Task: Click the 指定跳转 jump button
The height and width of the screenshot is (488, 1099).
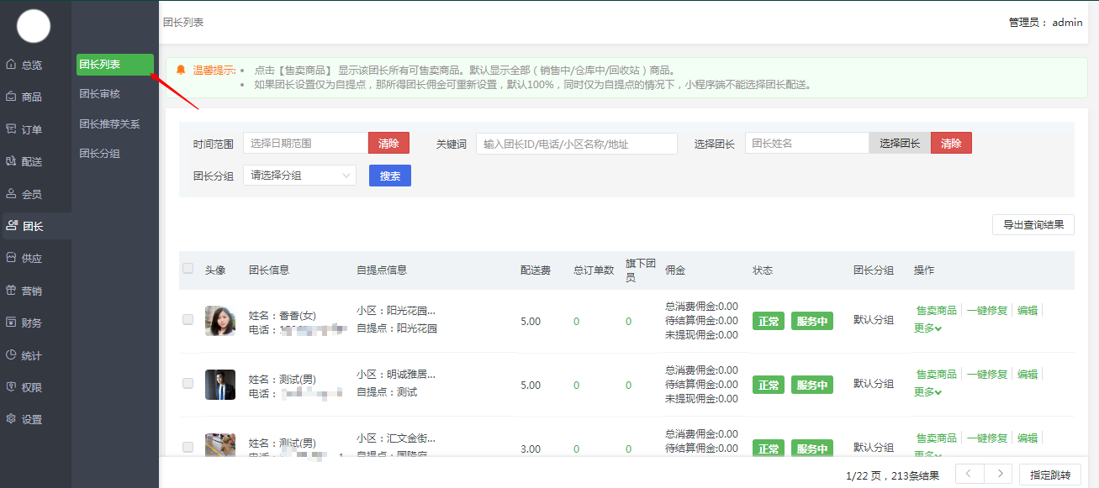Action: (x=1050, y=475)
